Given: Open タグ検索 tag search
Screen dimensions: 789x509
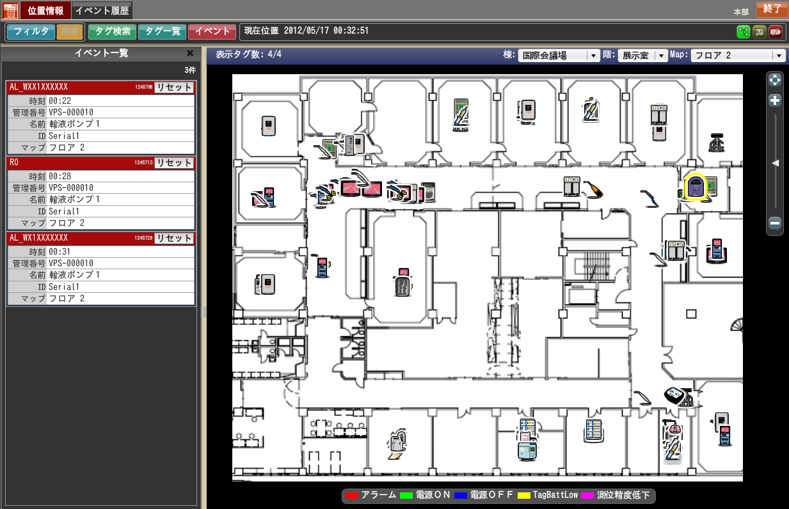Looking at the screenshot, I should point(112,31).
